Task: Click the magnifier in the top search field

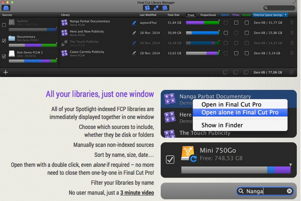Action: click(266, 8)
